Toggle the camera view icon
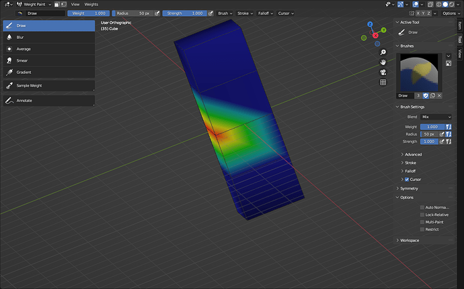464x289 pixels. pos(383,72)
